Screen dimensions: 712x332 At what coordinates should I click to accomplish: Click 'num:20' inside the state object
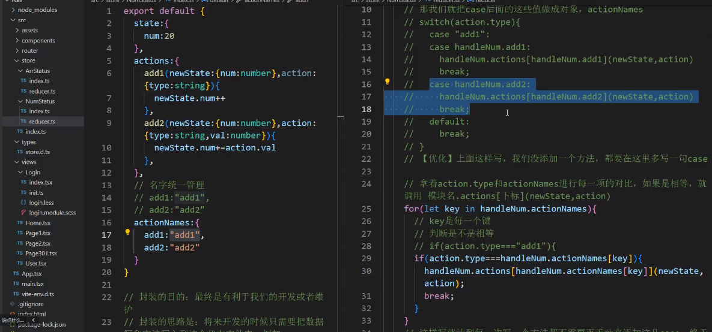click(159, 36)
